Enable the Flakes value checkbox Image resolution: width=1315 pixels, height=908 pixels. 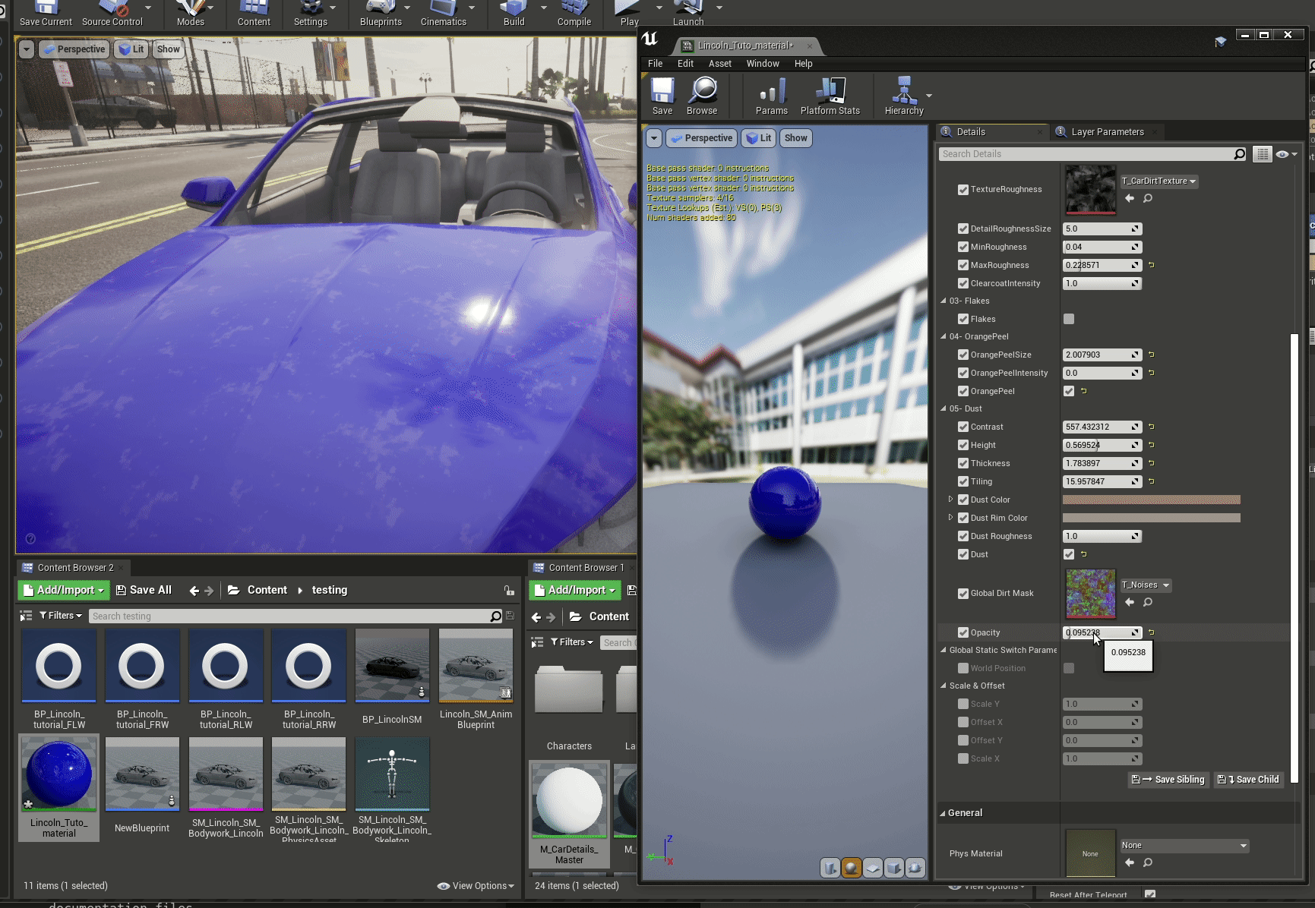(1069, 319)
